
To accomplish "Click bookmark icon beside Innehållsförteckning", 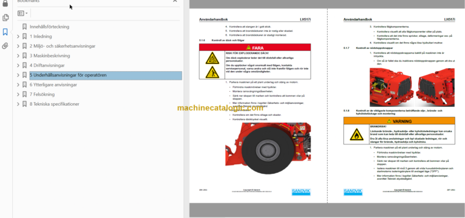I will point(25,27).
